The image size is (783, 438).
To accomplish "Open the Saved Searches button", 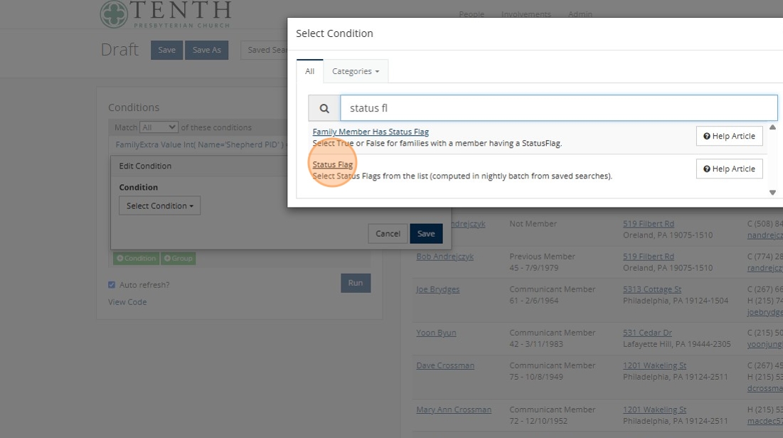I will click(x=264, y=50).
